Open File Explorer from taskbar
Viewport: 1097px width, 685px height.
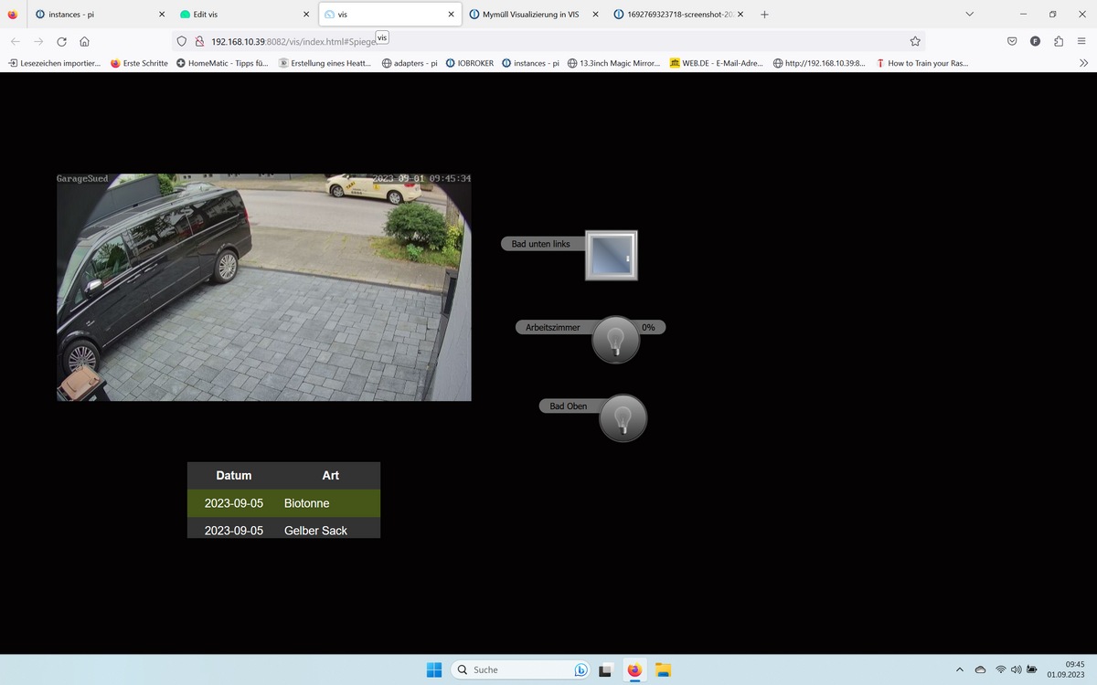(664, 669)
